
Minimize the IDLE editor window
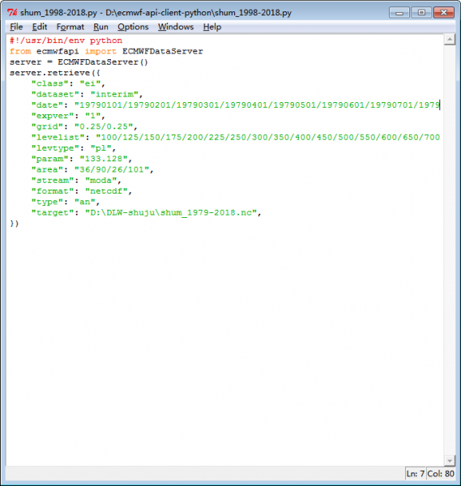point(399,13)
